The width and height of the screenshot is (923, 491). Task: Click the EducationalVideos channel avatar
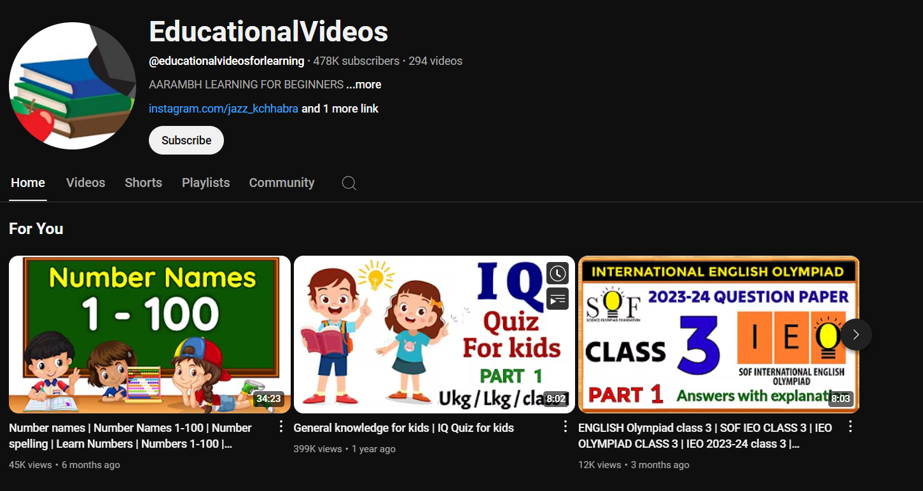pyautogui.click(x=73, y=86)
